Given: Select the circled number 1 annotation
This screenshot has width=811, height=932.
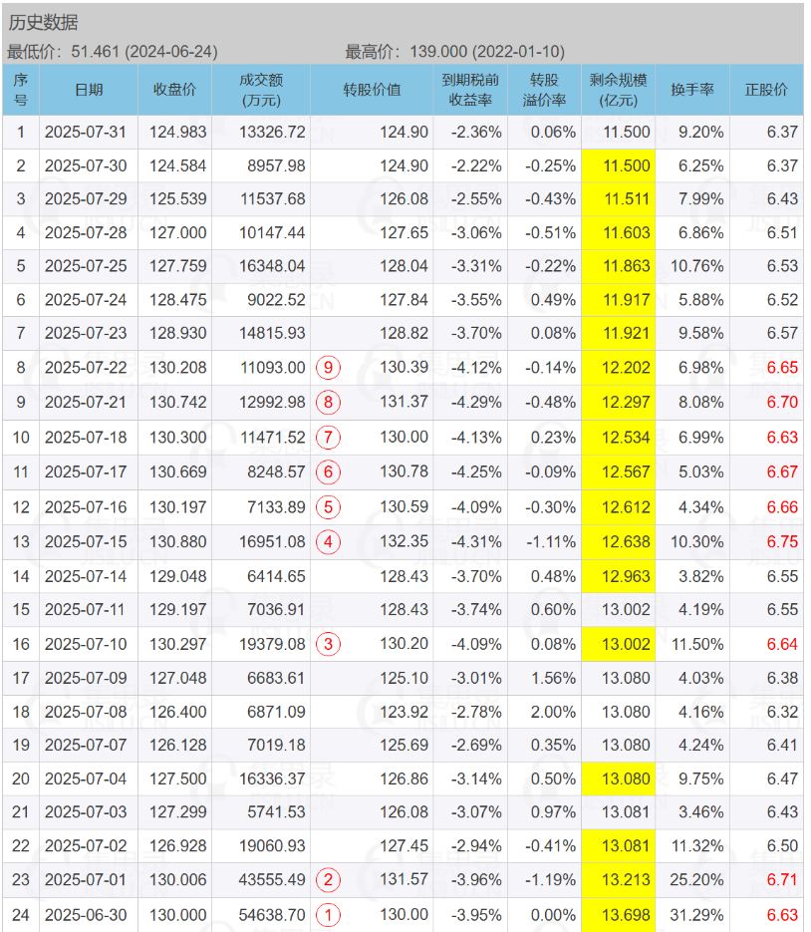Looking at the screenshot, I should coord(329,915).
